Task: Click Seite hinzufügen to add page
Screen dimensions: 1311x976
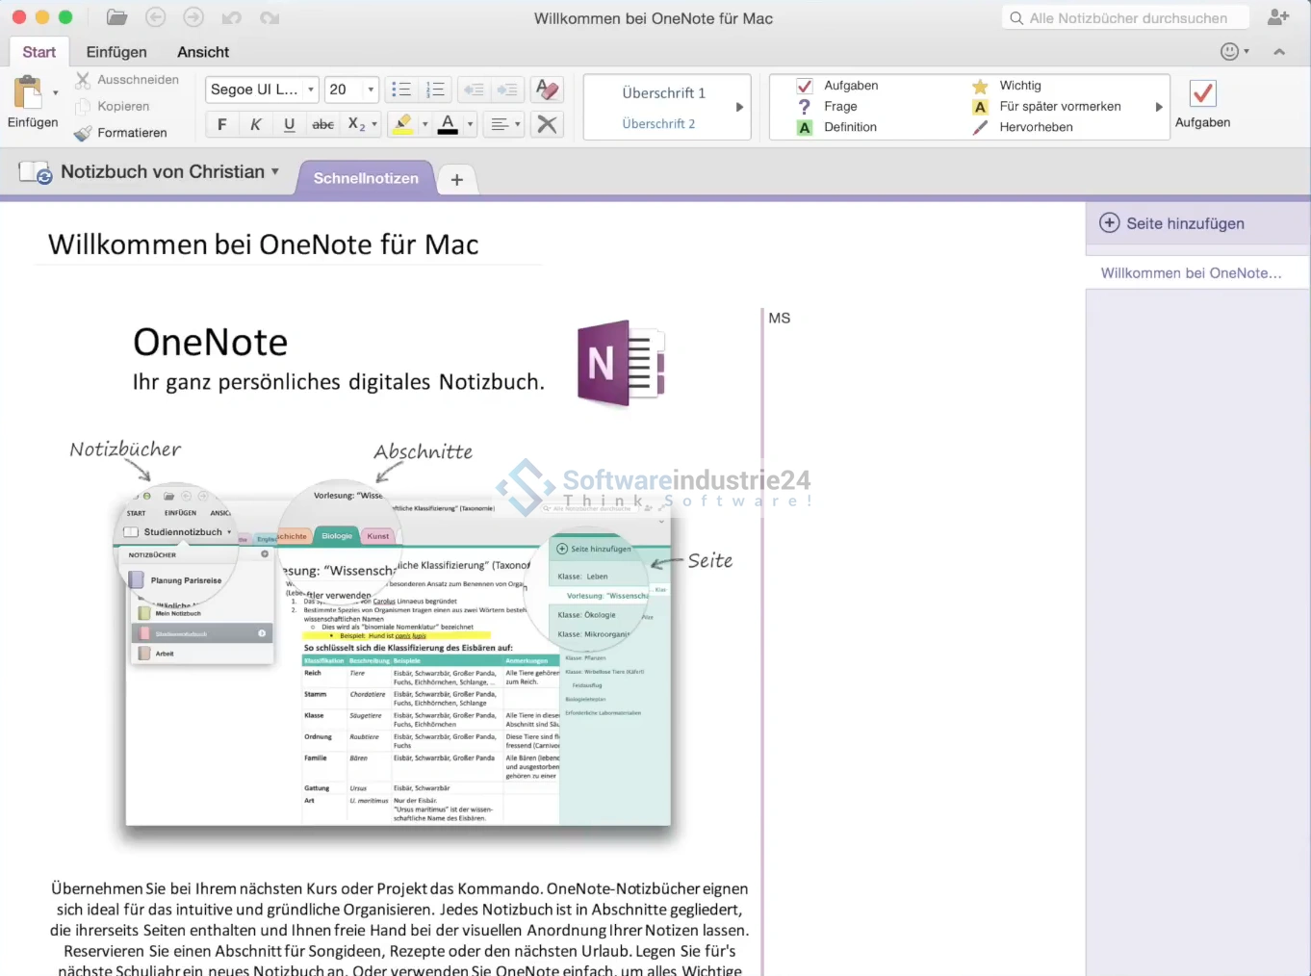Action: [1172, 223]
